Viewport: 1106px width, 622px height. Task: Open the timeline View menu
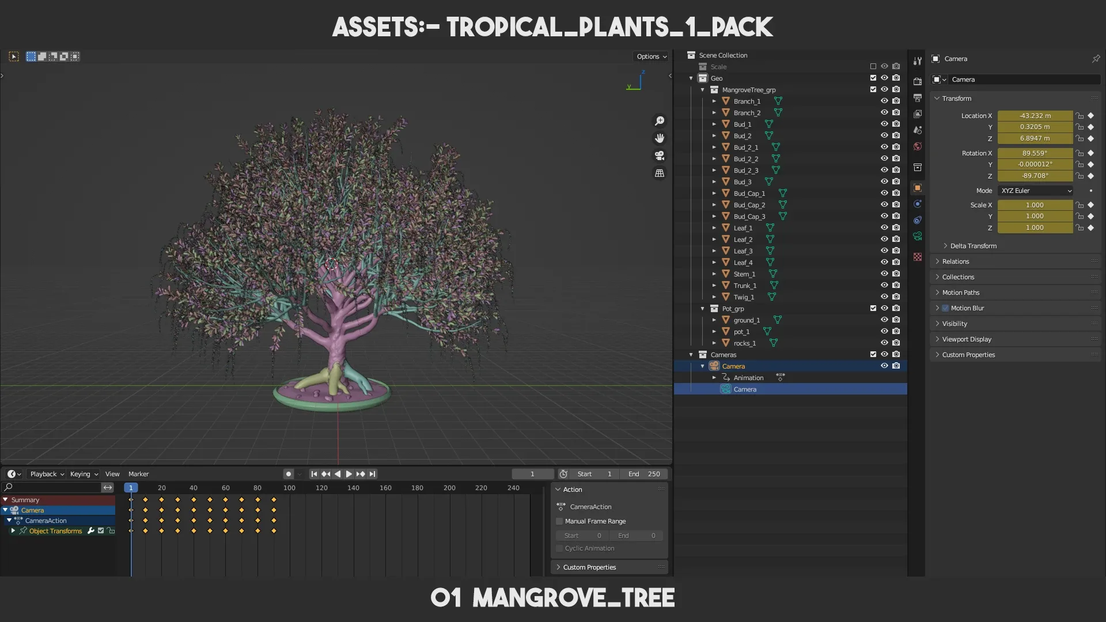(x=112, y=474)
